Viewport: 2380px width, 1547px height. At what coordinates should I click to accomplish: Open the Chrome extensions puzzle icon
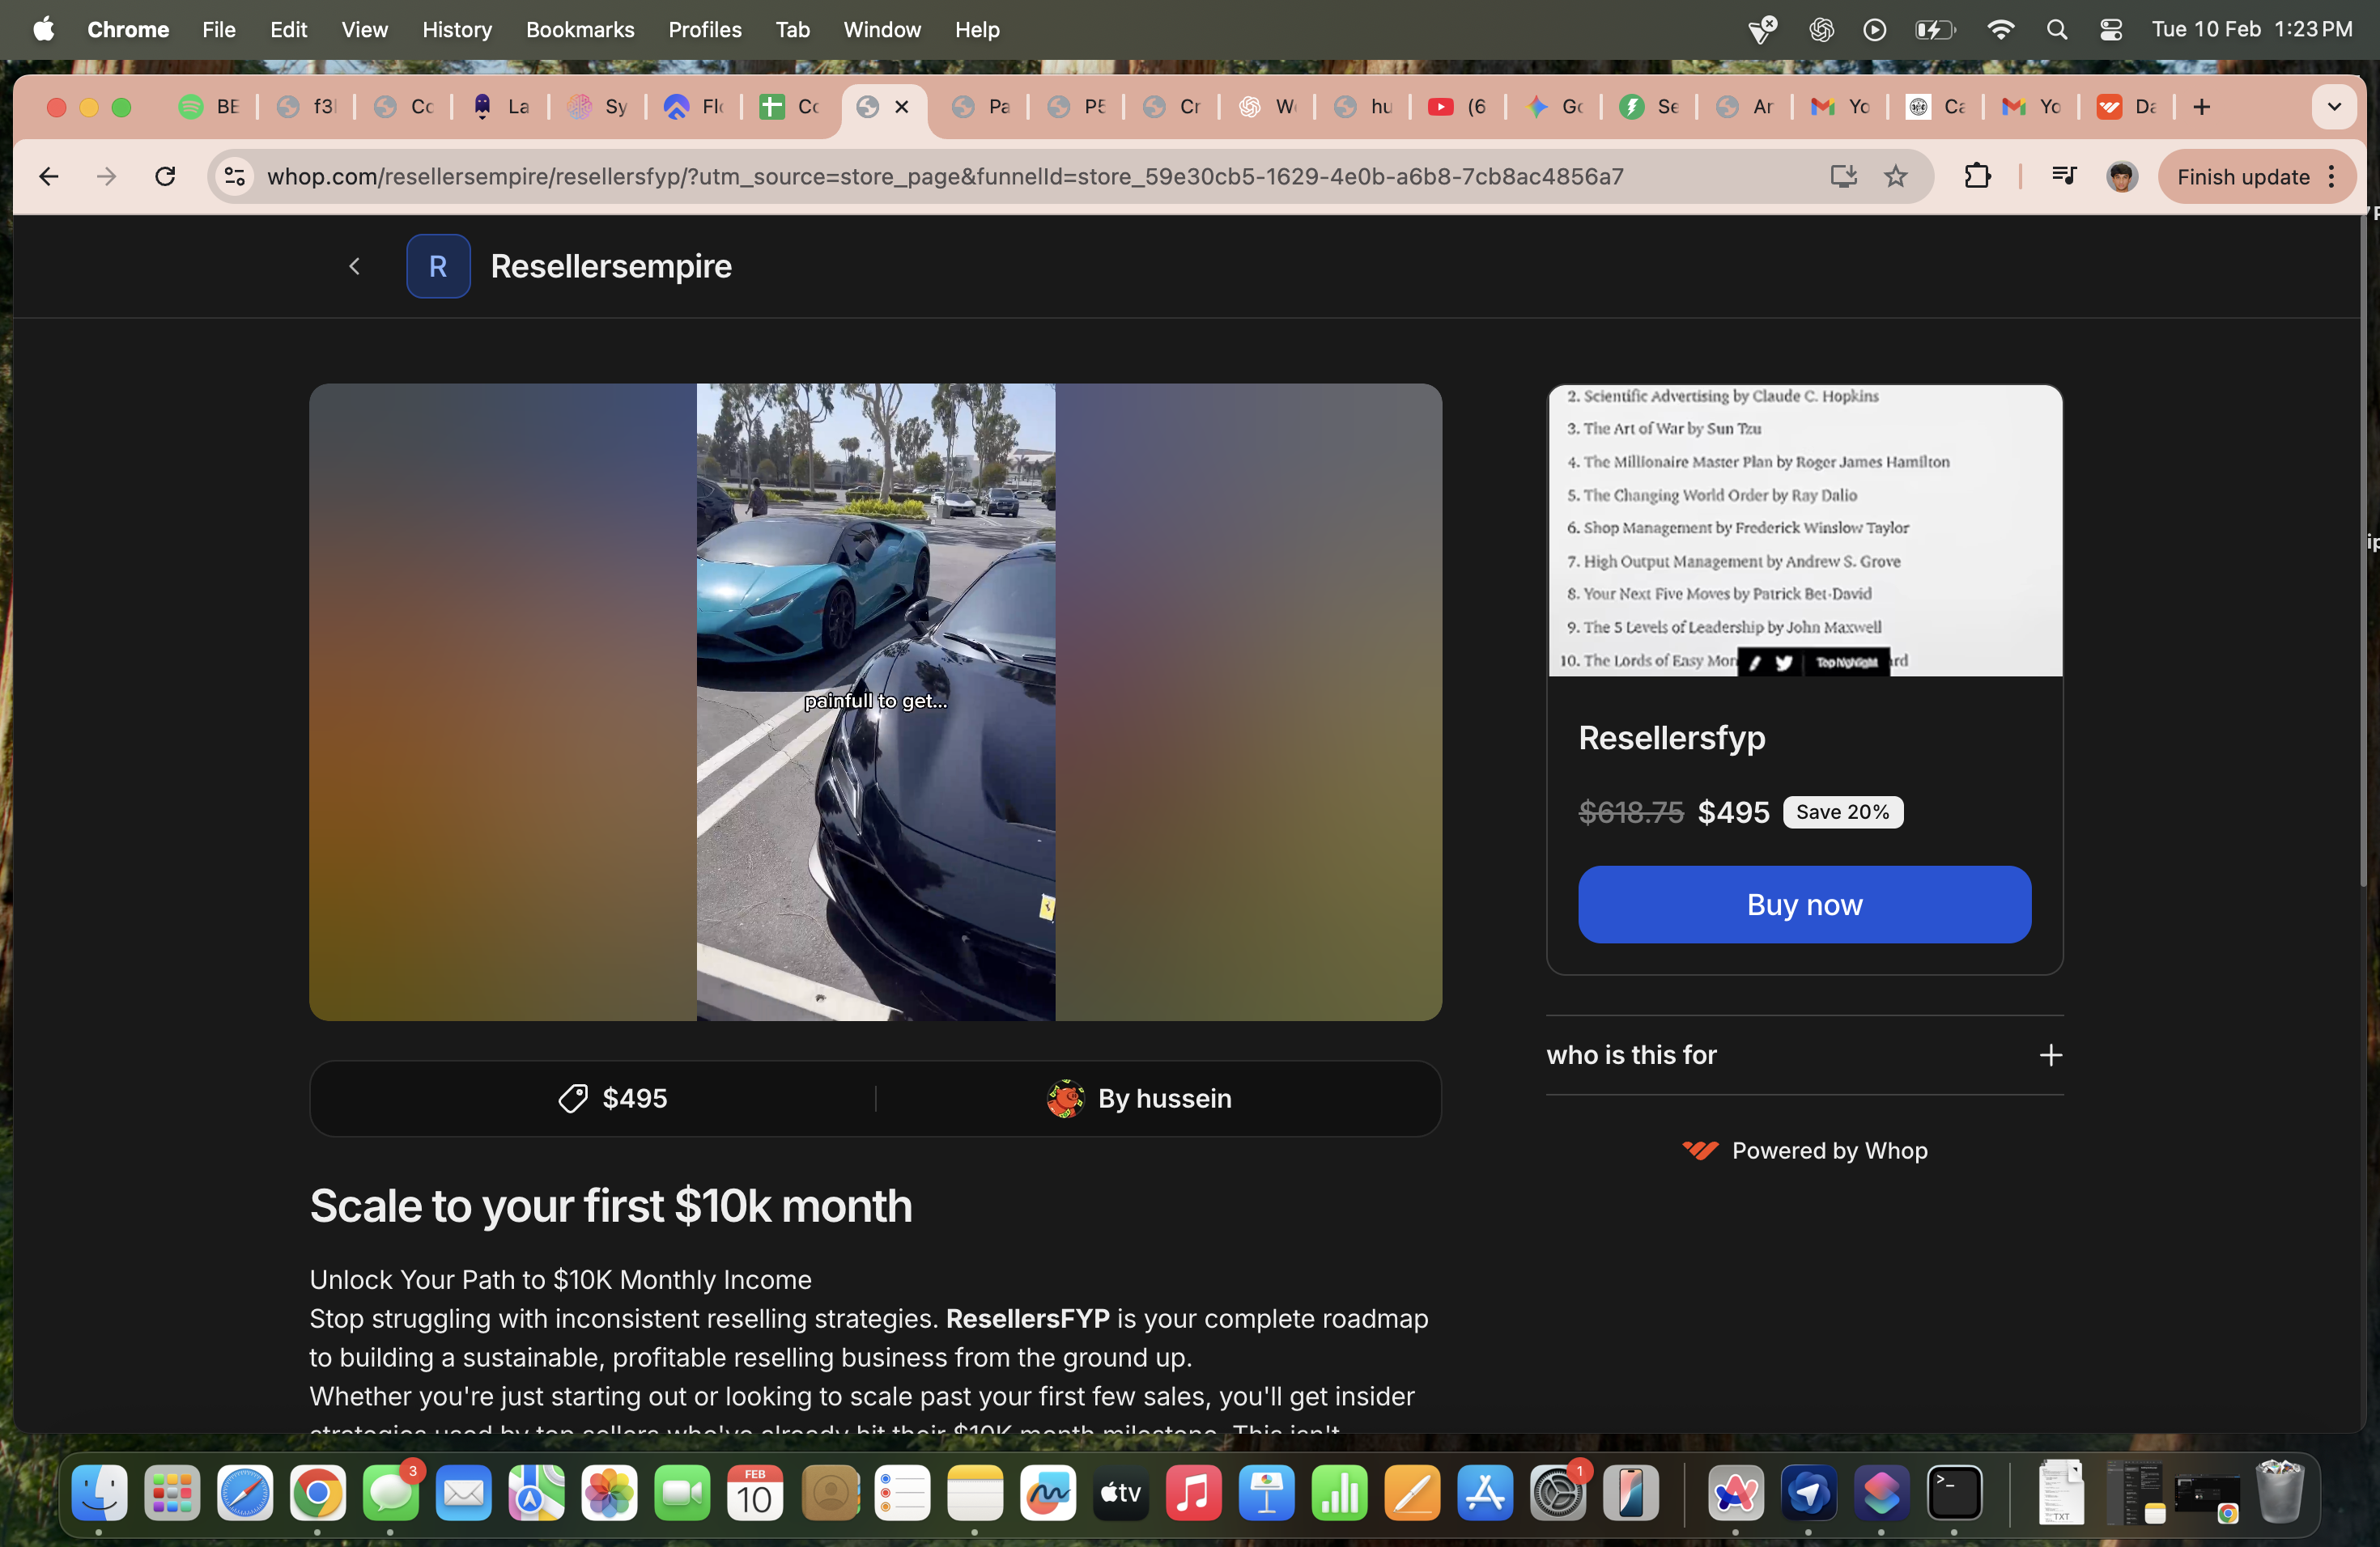tap(1977, 177)
